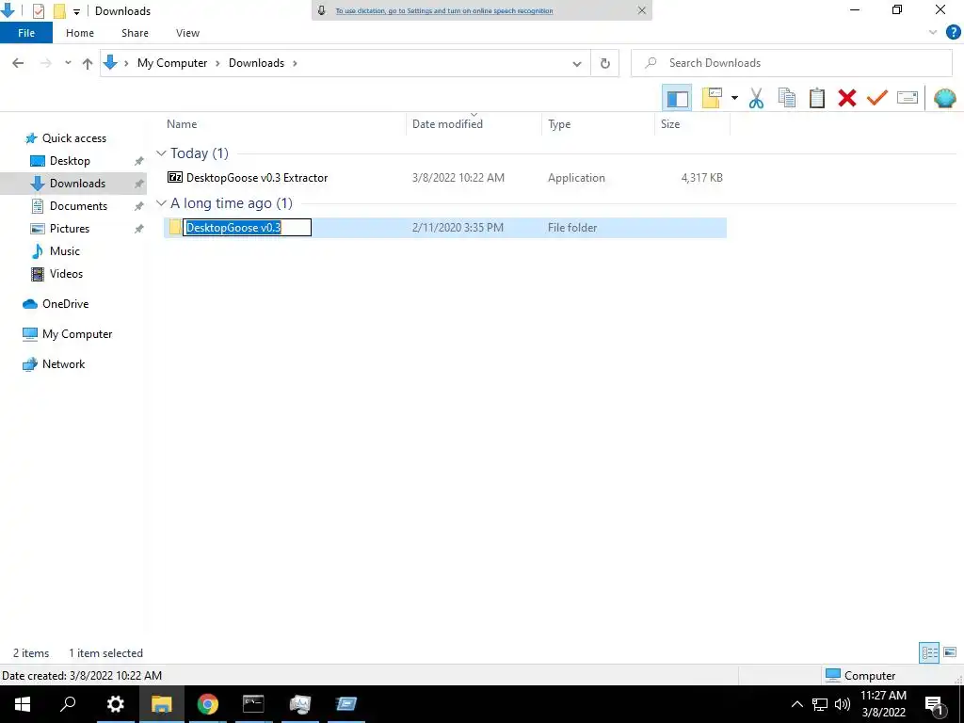Click the folder options toolbar icon
964x723 pixels.
[x=712, y=98]
